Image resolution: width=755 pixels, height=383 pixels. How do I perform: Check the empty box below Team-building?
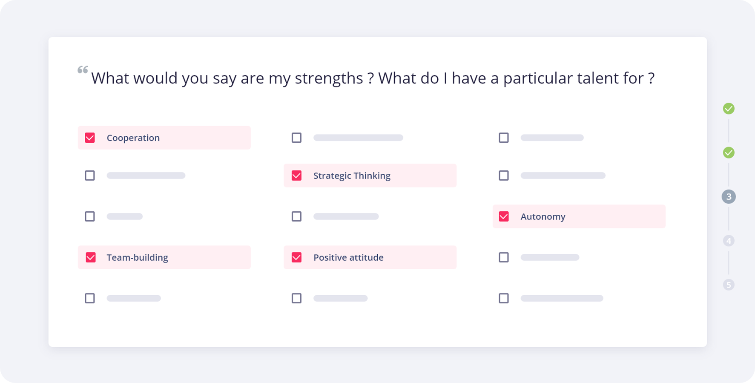pyautogui.click(x=90, y=298)
